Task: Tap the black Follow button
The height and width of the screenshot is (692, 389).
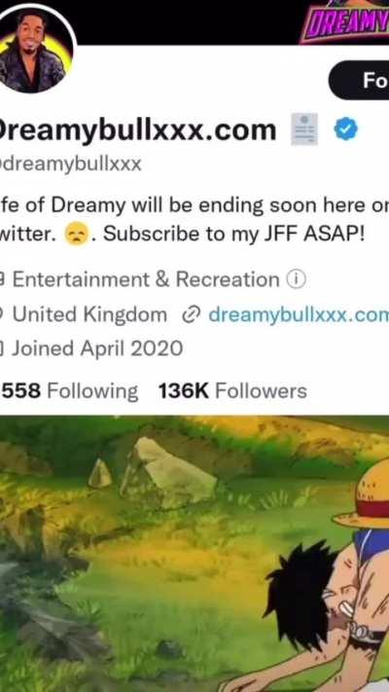Action: coord(359,80)
